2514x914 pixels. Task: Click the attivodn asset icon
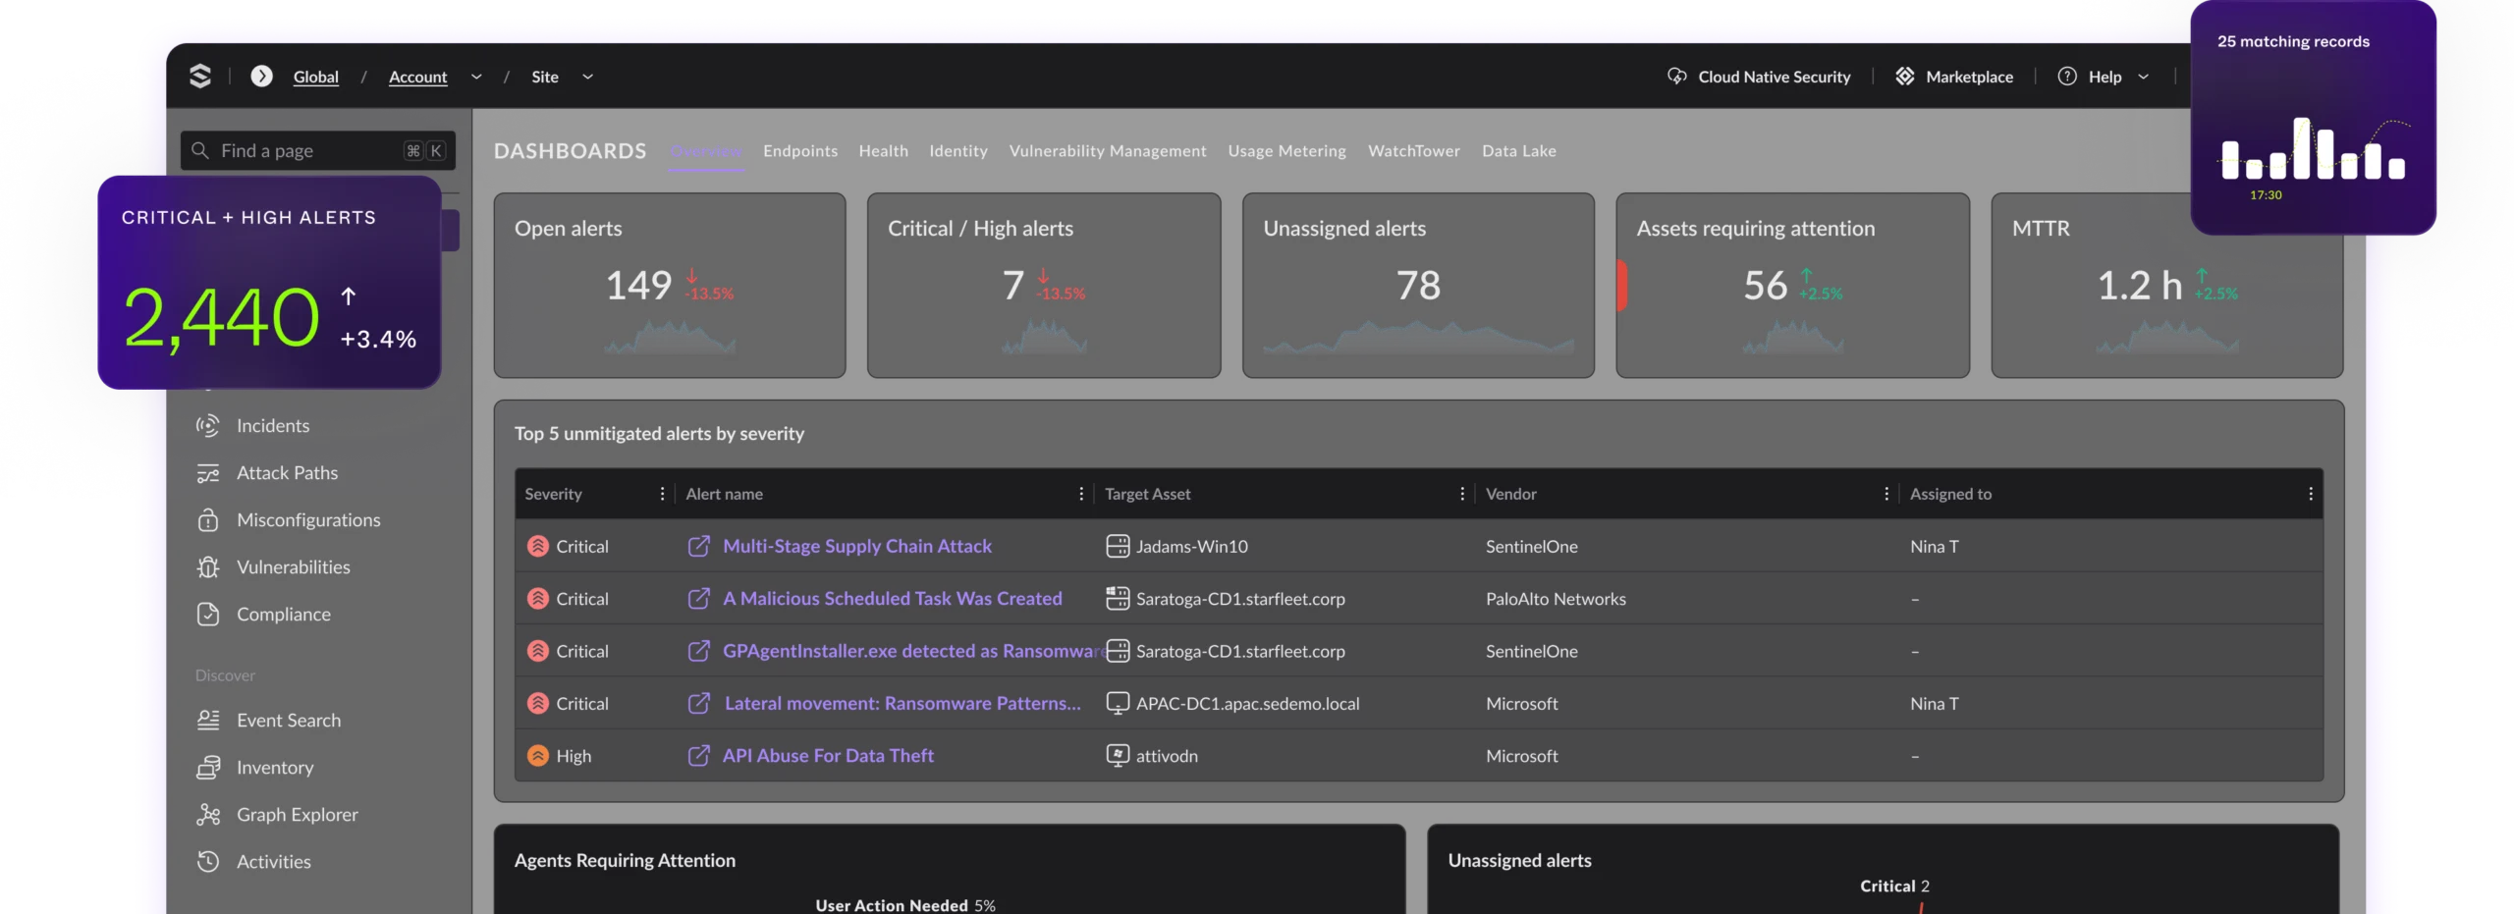[1118, 755]
